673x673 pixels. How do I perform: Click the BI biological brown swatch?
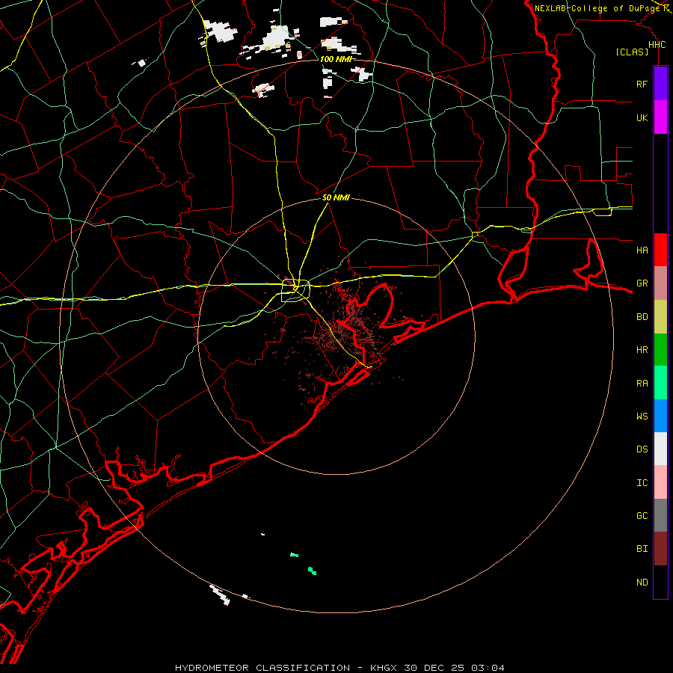click(660, 549)
